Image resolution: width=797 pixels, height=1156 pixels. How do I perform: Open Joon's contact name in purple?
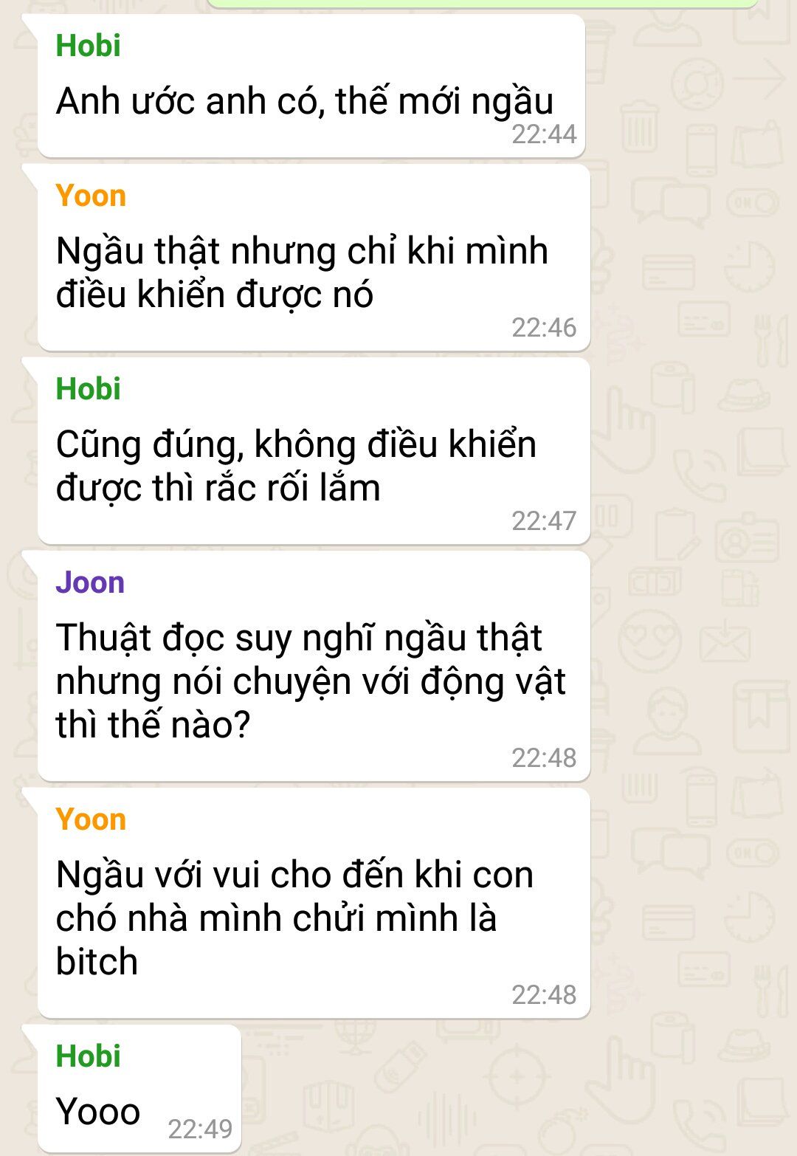coord(90,582)
